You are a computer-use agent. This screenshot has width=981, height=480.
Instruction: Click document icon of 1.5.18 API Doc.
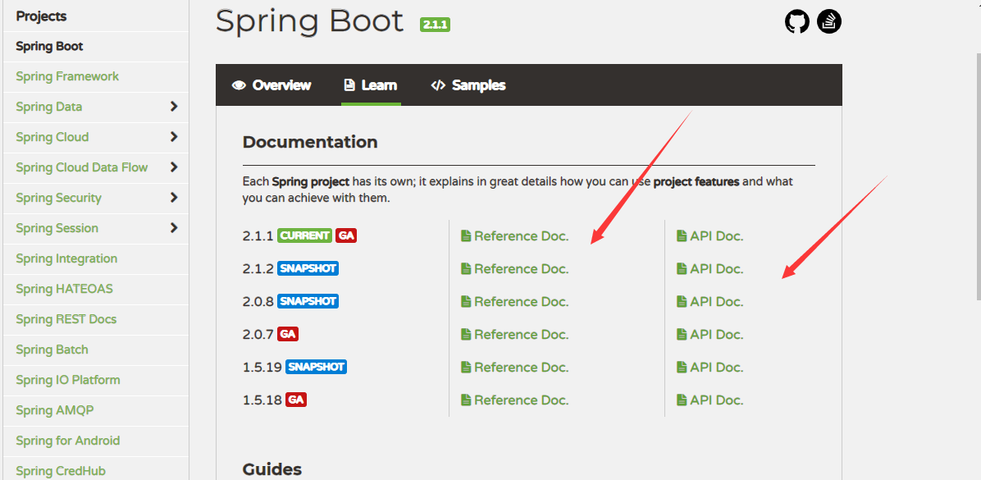tap(682, 400)
